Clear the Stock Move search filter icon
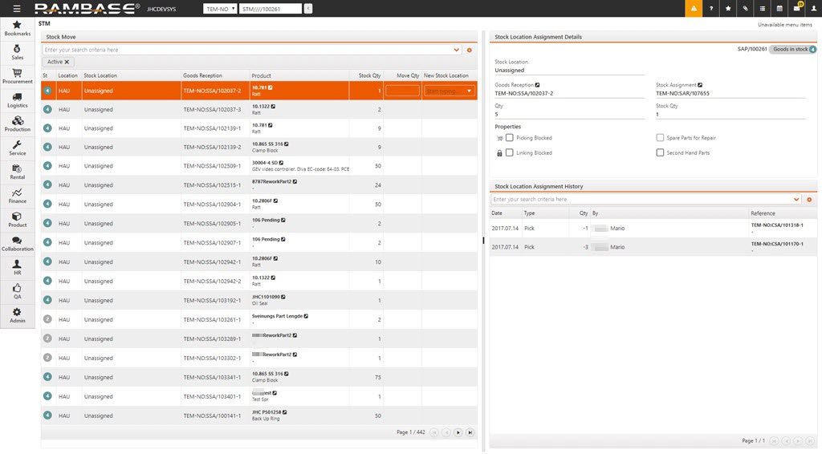The height and width of the screenshot is (454, 822). pyautogui.click(x=470, y=50)
